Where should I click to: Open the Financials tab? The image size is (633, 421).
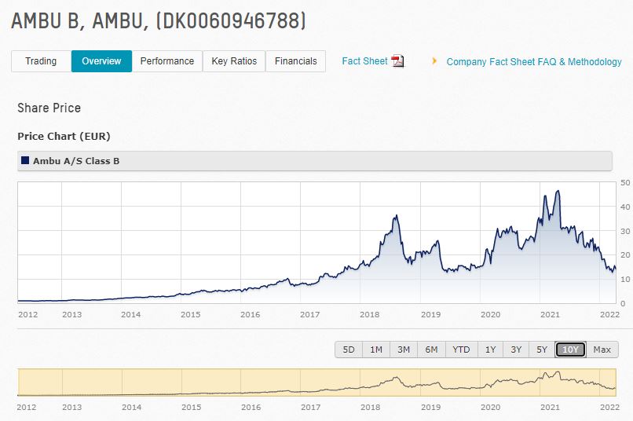point(295,61)
